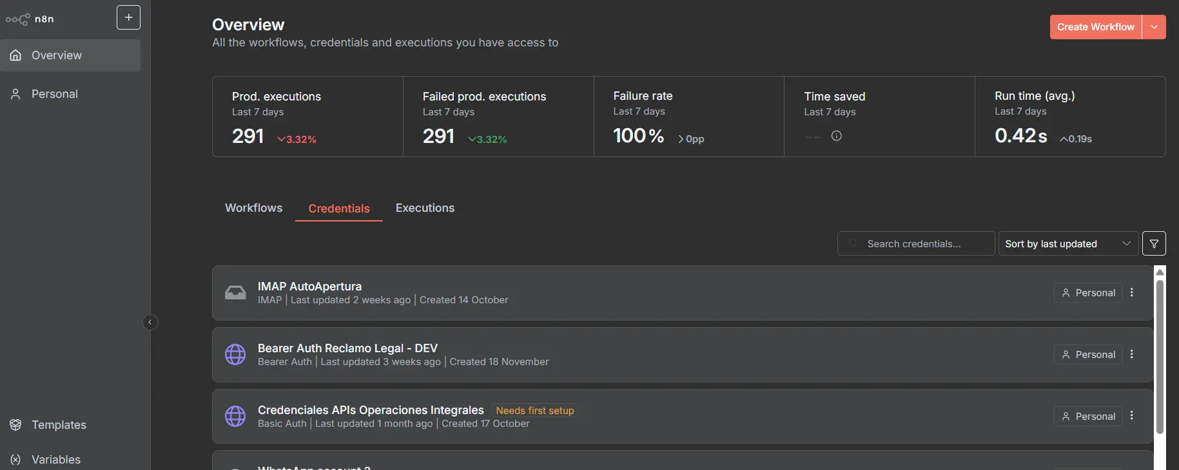The width and height of the screenshot is (1179, 470).
Task: Click the plus button beside n8n logo
Action: click(x=128, y=17)
